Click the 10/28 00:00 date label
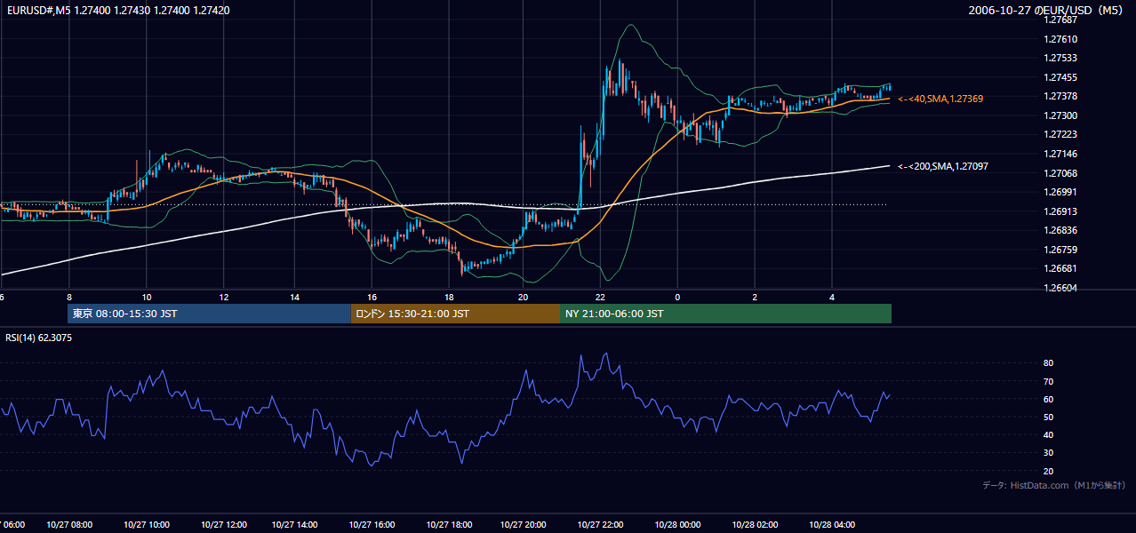Screen dimensions: 1136x533 [x=677, y=525]
